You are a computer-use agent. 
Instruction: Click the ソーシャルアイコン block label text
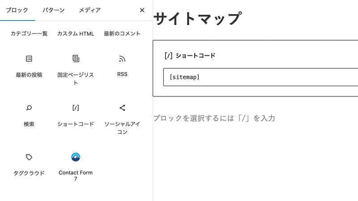tap(122, 128)
